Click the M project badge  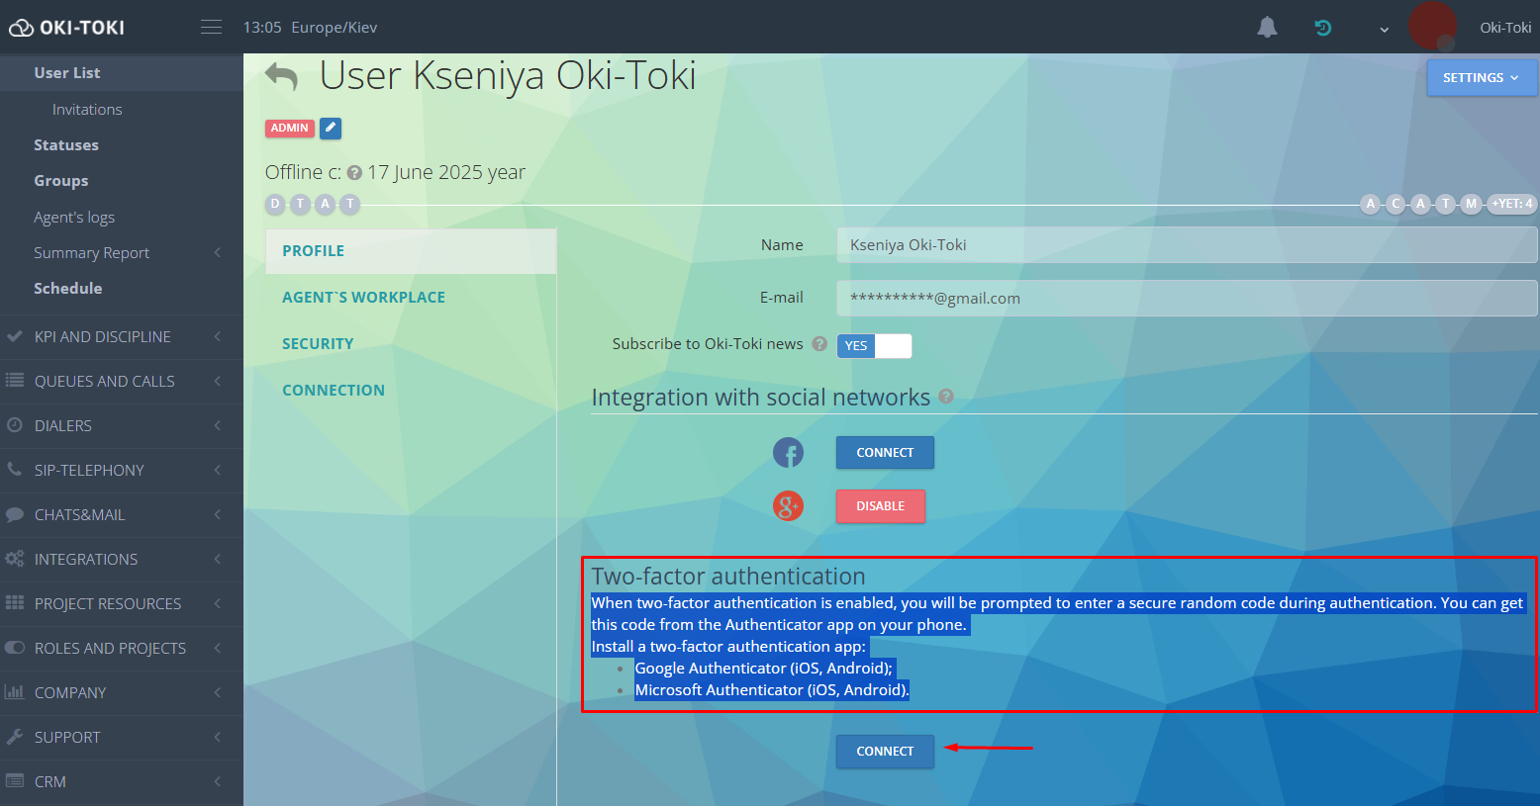tap(1472, 204)
